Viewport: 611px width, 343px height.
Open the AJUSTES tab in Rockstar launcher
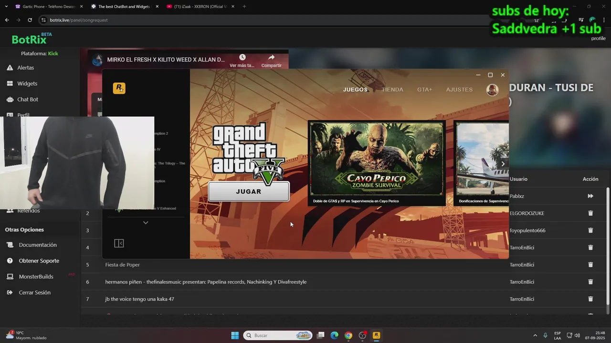459,90
